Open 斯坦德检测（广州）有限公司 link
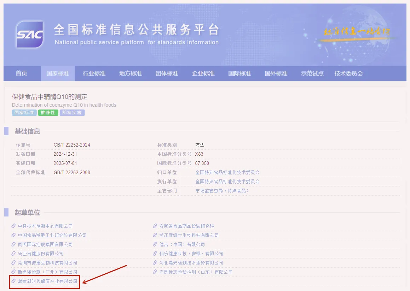 (x=48, y=272)
